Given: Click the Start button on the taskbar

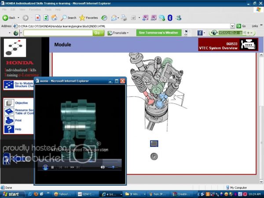Looking at the screenshot, I should tap(12, 194).
